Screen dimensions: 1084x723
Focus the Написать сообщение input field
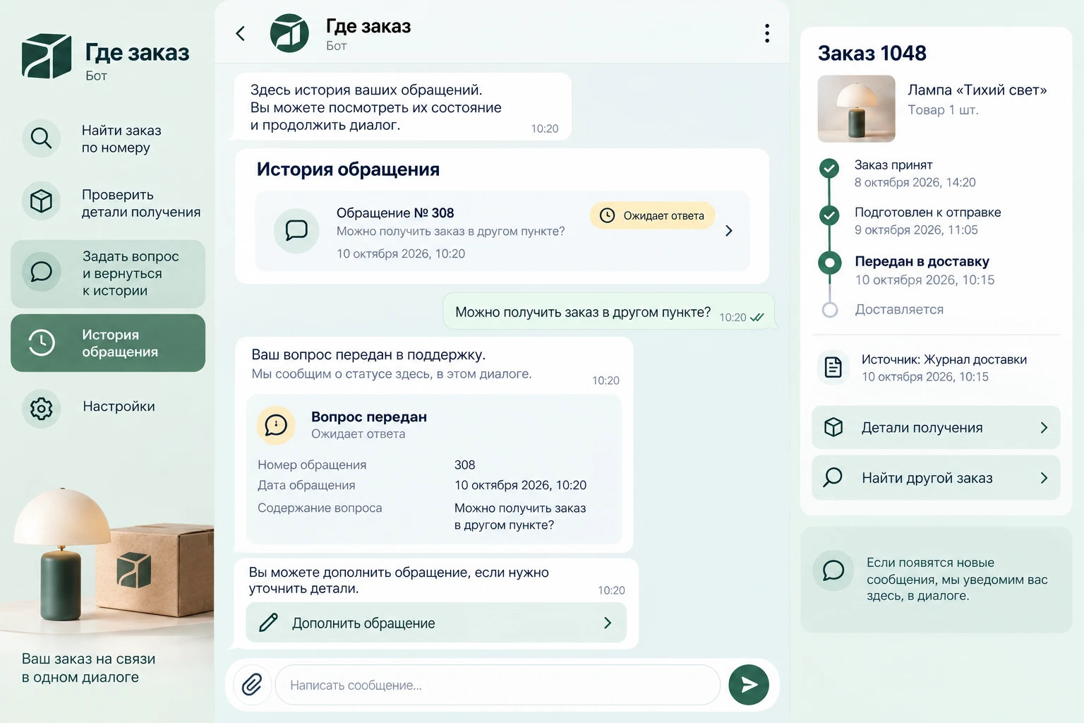tap(498, 684)
